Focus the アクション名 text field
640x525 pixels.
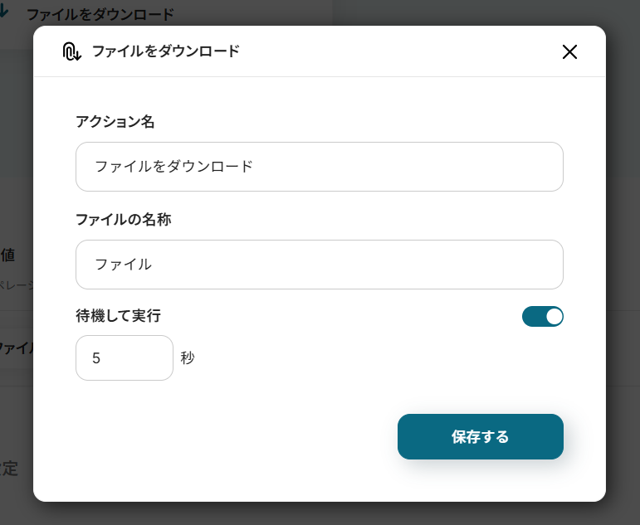319,167
